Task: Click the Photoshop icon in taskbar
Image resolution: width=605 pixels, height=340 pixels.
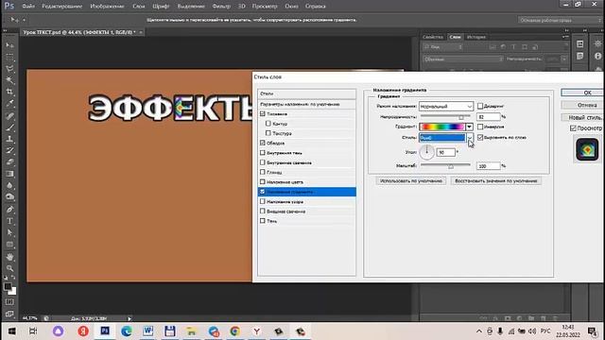Action: 105,331
